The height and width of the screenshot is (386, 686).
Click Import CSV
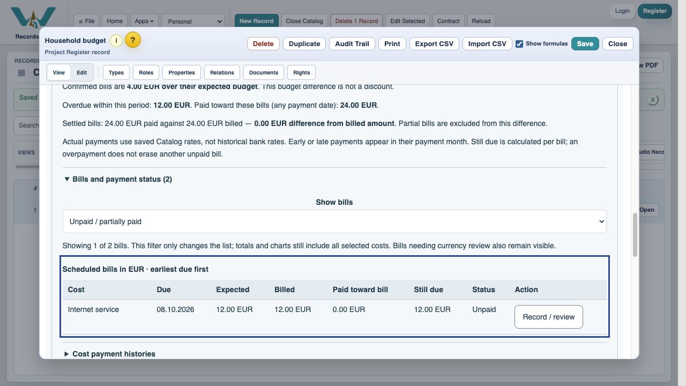[x=487, y=44]
